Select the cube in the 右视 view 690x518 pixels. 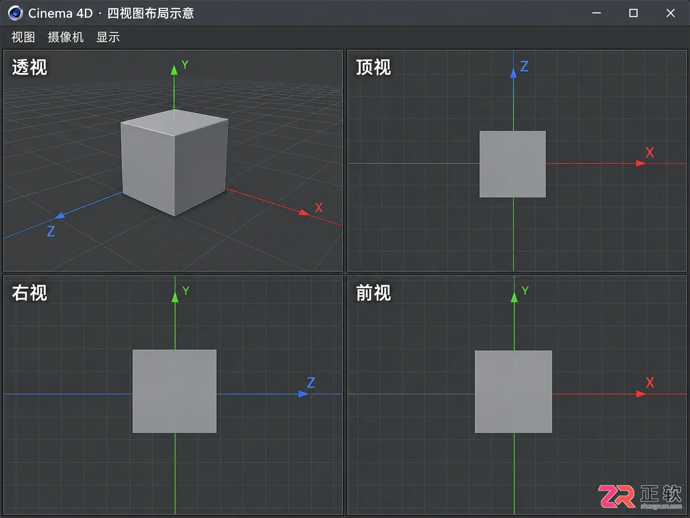(x=174, y=391)
